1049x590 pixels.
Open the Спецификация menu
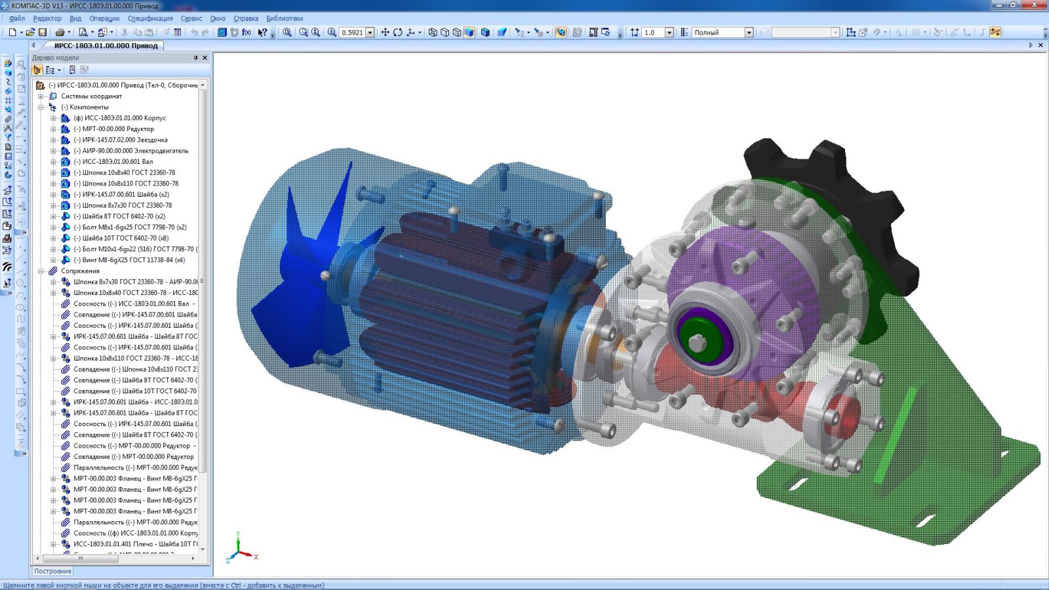[x=150, y=18]
